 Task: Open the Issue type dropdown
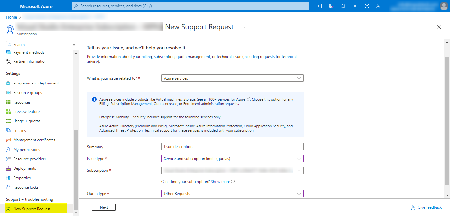(232, 159)
